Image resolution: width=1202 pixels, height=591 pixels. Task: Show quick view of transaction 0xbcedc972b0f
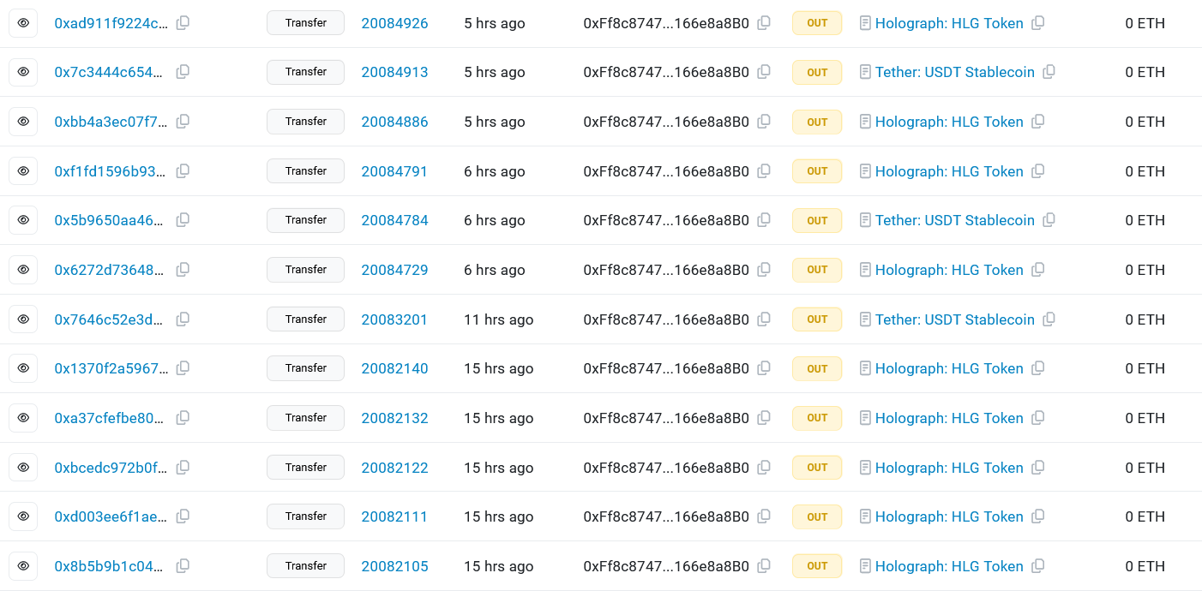[23, 468]
